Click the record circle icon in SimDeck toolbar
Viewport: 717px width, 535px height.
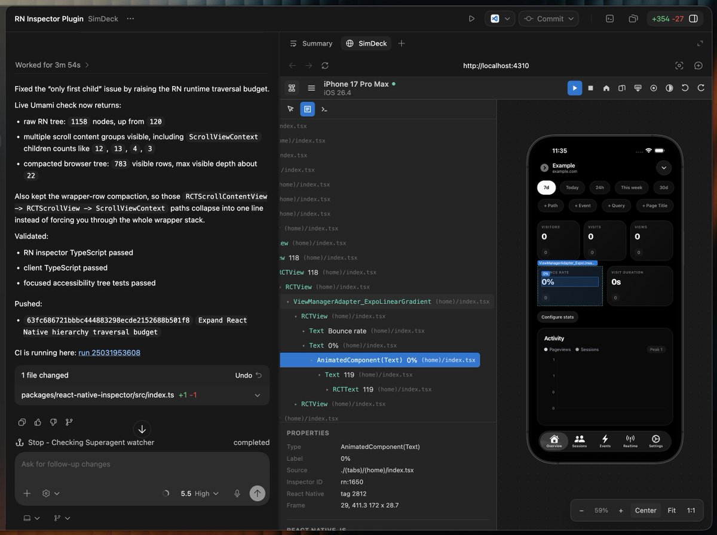654,88
